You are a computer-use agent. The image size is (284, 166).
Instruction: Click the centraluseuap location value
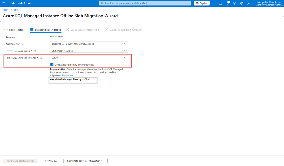point(57,37)
